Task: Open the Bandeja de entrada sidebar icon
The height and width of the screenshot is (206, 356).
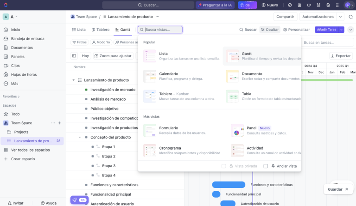Action: point(6,39)
